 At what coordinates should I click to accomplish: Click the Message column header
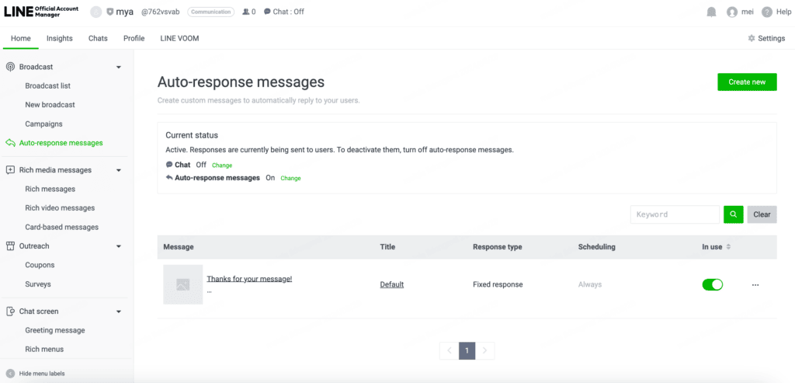tap(179, 247)
